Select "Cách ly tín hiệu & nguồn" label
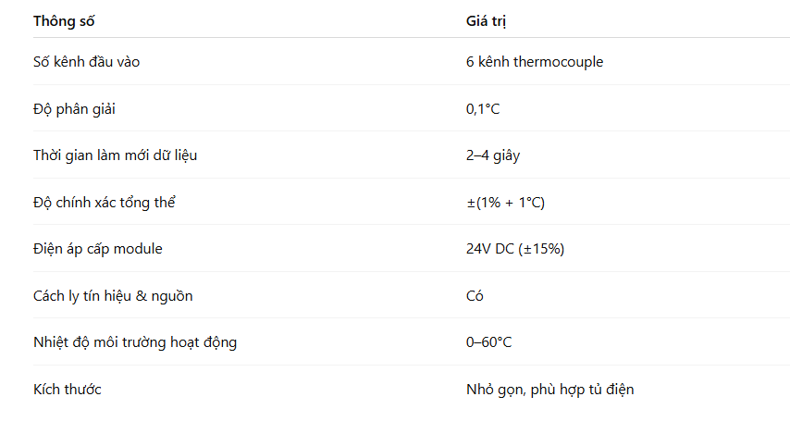The height and width of the screenshot is (434, 790). [113, 296]
